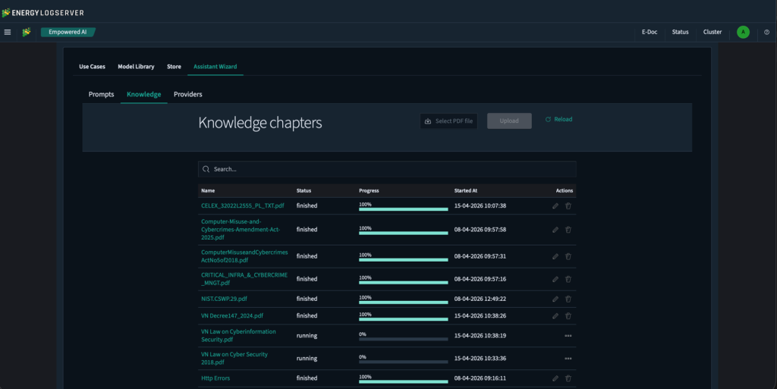The image size is (777, 389).
Task: Click the help icon in top bar
Action: pos(766,32)
